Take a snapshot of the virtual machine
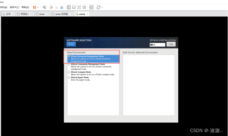Viewport: 228px width, 136px height. point(51,7)
